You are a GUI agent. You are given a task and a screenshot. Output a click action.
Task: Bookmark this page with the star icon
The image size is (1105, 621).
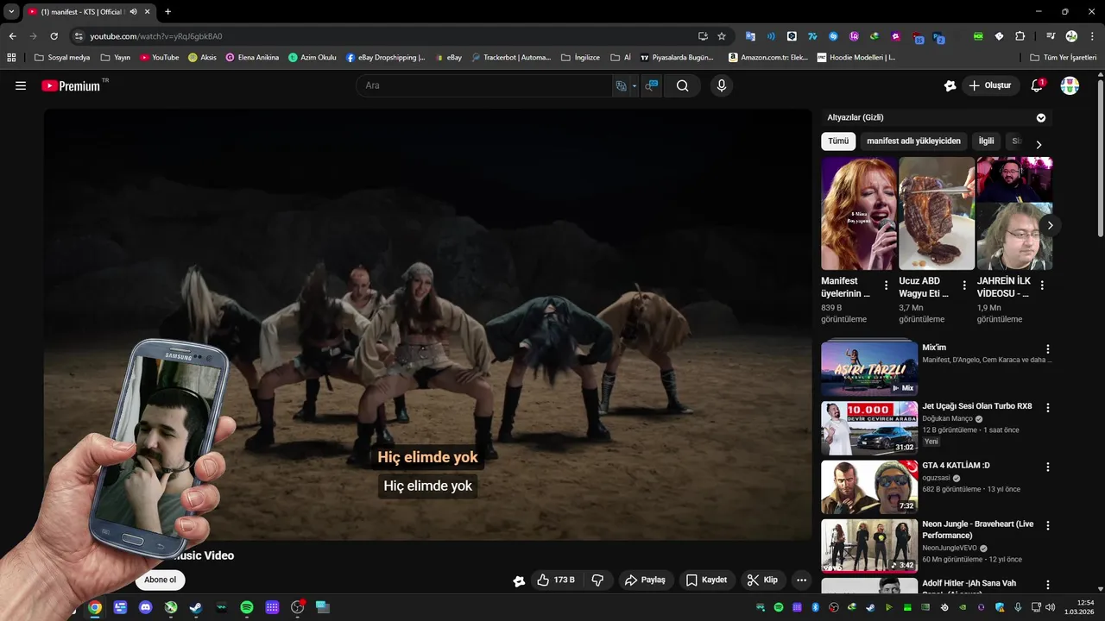point(722,36)
